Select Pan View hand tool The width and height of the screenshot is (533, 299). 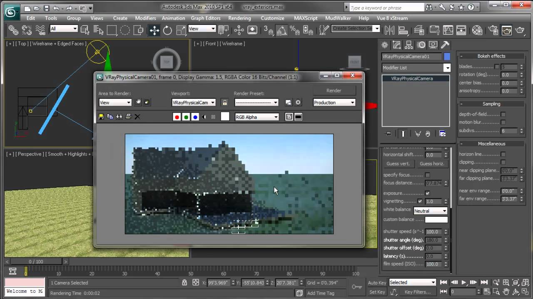[x=506, y=292]
